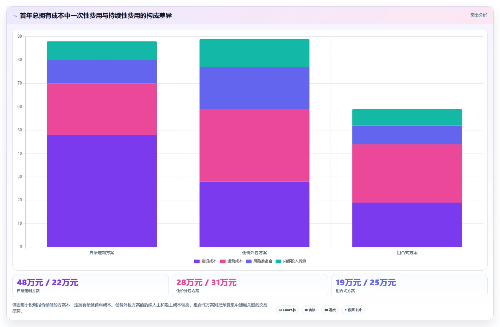Click the 低价外包方案 caption in second card
This screenshot has height=327, width=500.
188,291
